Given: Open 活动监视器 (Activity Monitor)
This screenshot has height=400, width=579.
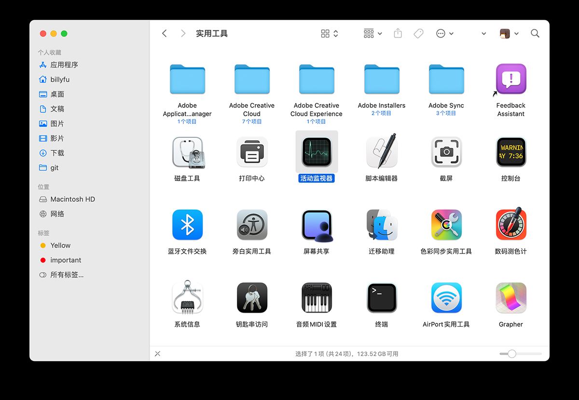Looking at the screenshot, I should tap(316, 152).
